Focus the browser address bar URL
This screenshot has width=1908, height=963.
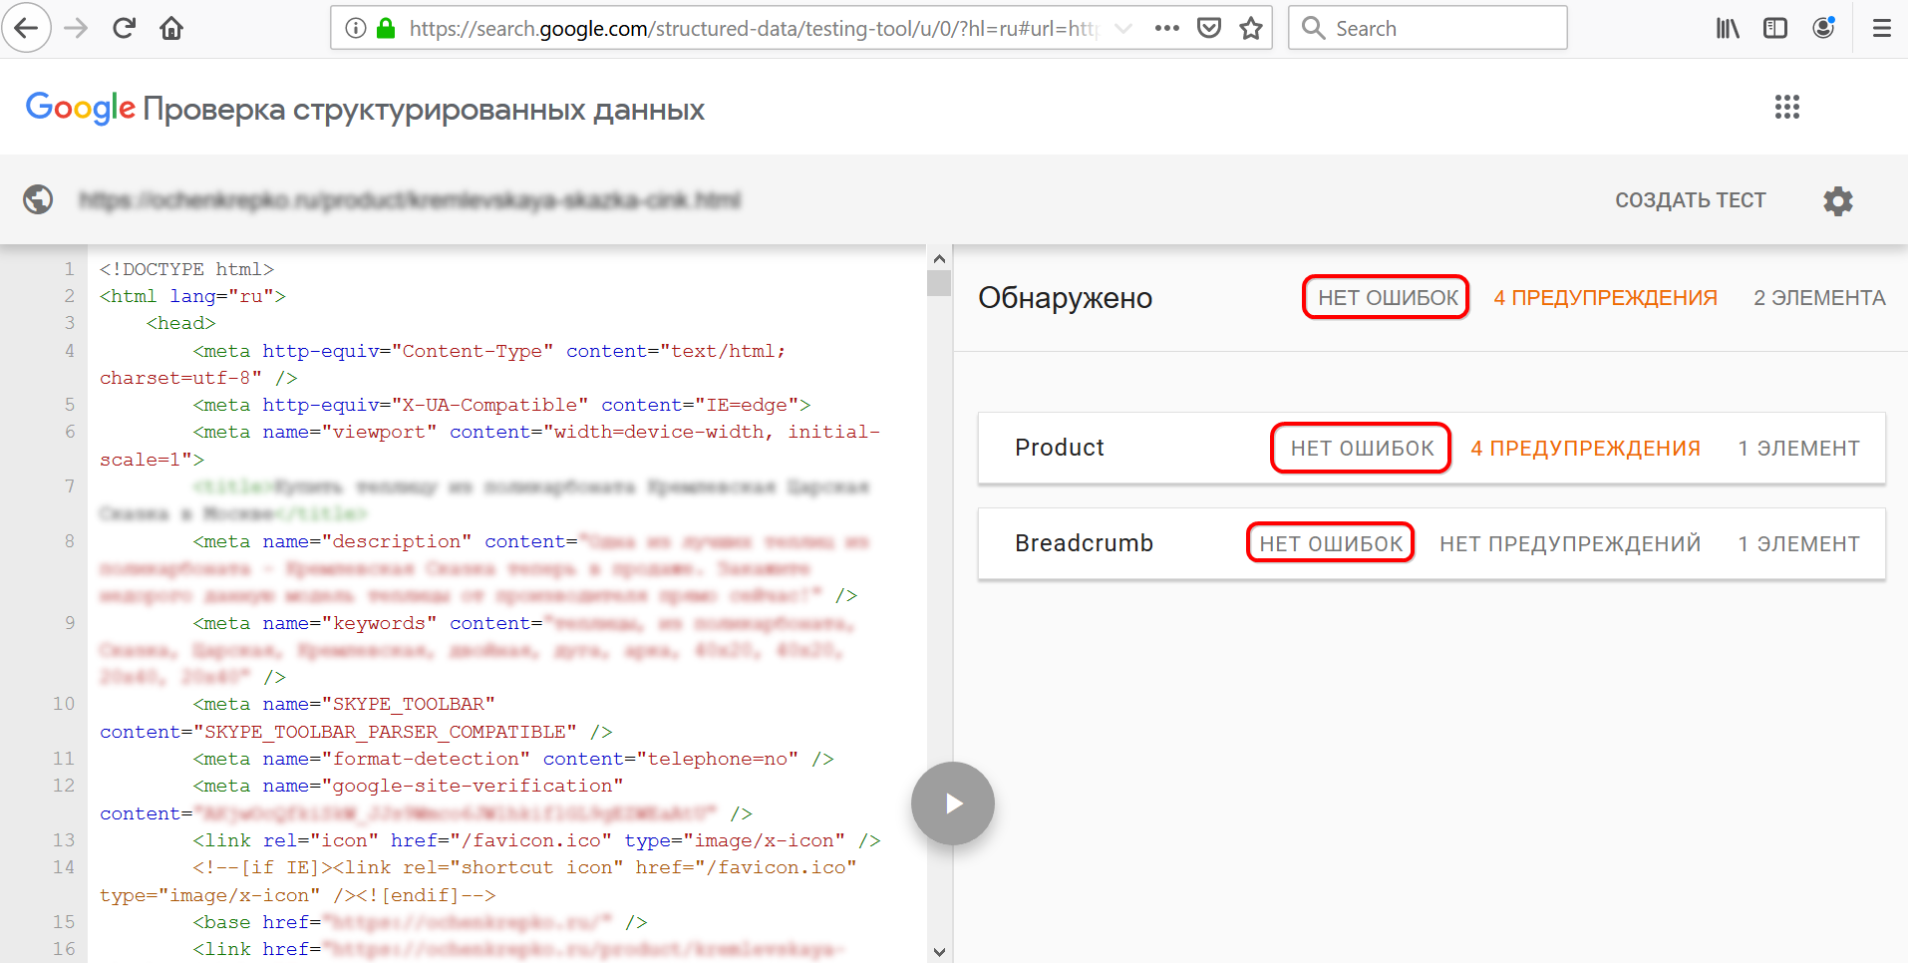(754, 28)
